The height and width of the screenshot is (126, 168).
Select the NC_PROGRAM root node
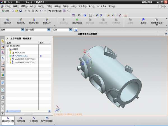point(13,46)
